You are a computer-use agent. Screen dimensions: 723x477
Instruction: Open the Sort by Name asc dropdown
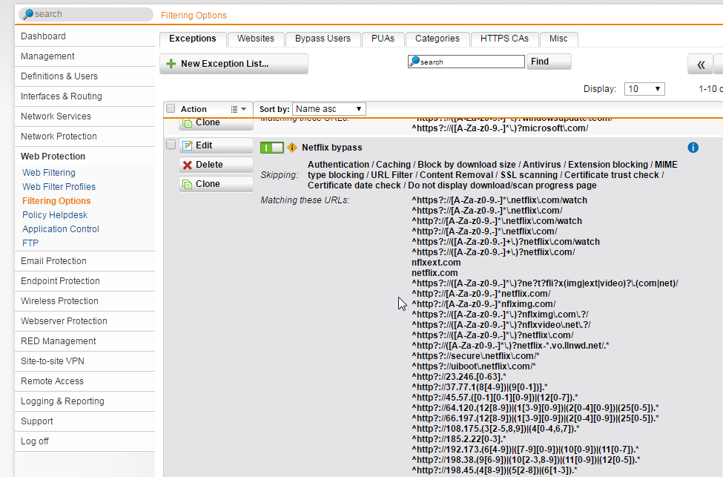click(329, 109)
